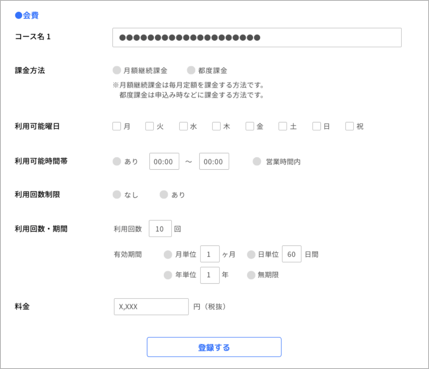429x369 pixels.
Task: Select あり for 利用回数制限
Action: [164, 195]
